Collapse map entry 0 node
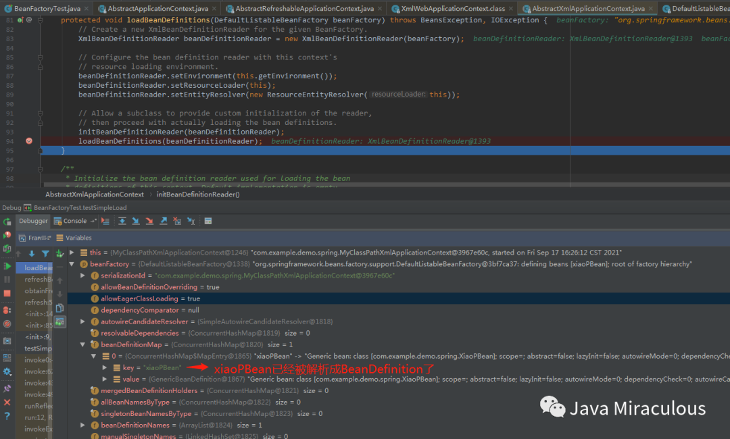Image resolution: width=730 pixels, height=439 pixels. 93,356
